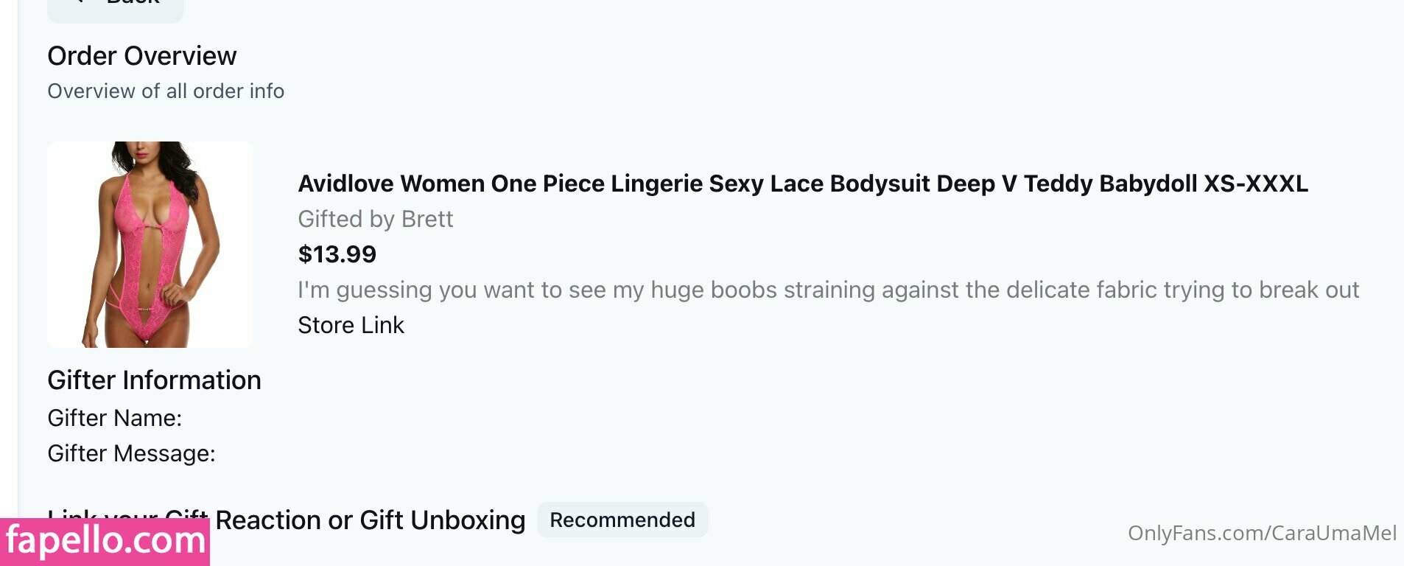Click the pink lingerie product thumbnail
This screenshot has width=1404, height=566.
(x=150, y=245)
